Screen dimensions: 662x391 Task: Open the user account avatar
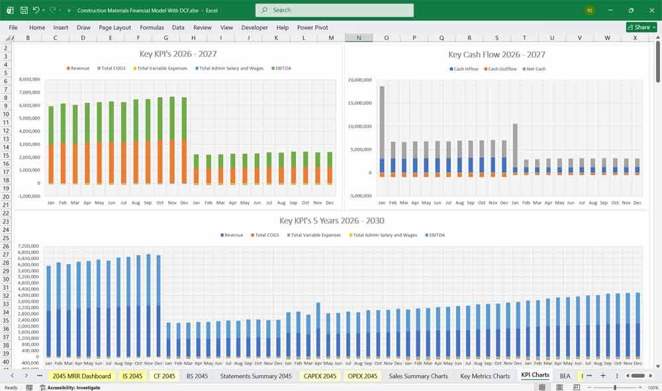(x=590, y=11)
